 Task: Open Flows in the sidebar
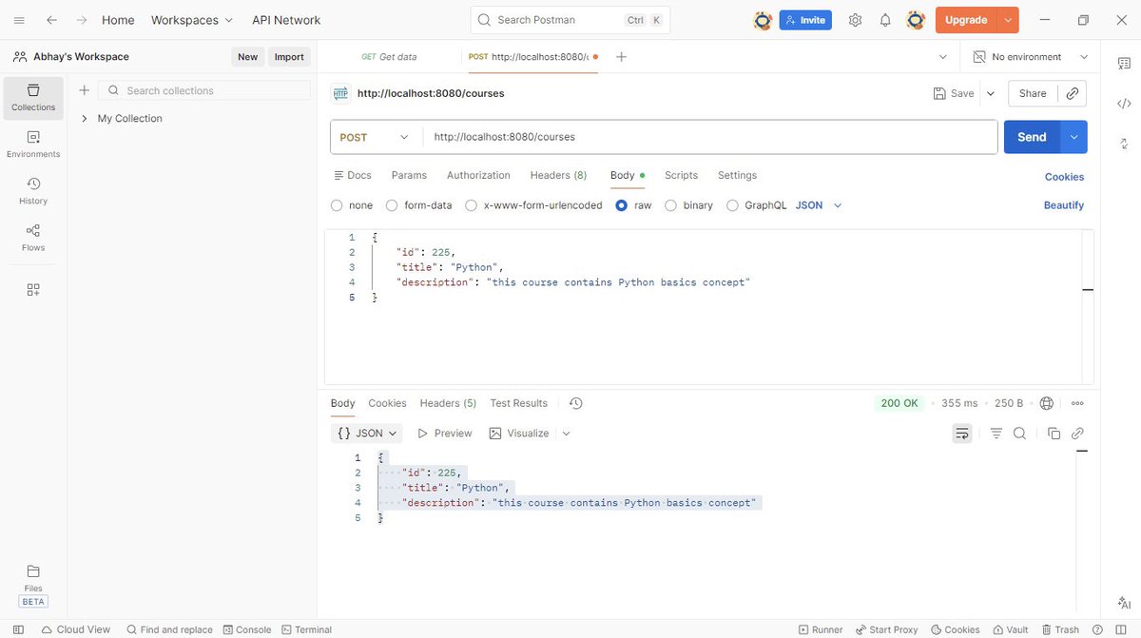[x=33, y=238]
